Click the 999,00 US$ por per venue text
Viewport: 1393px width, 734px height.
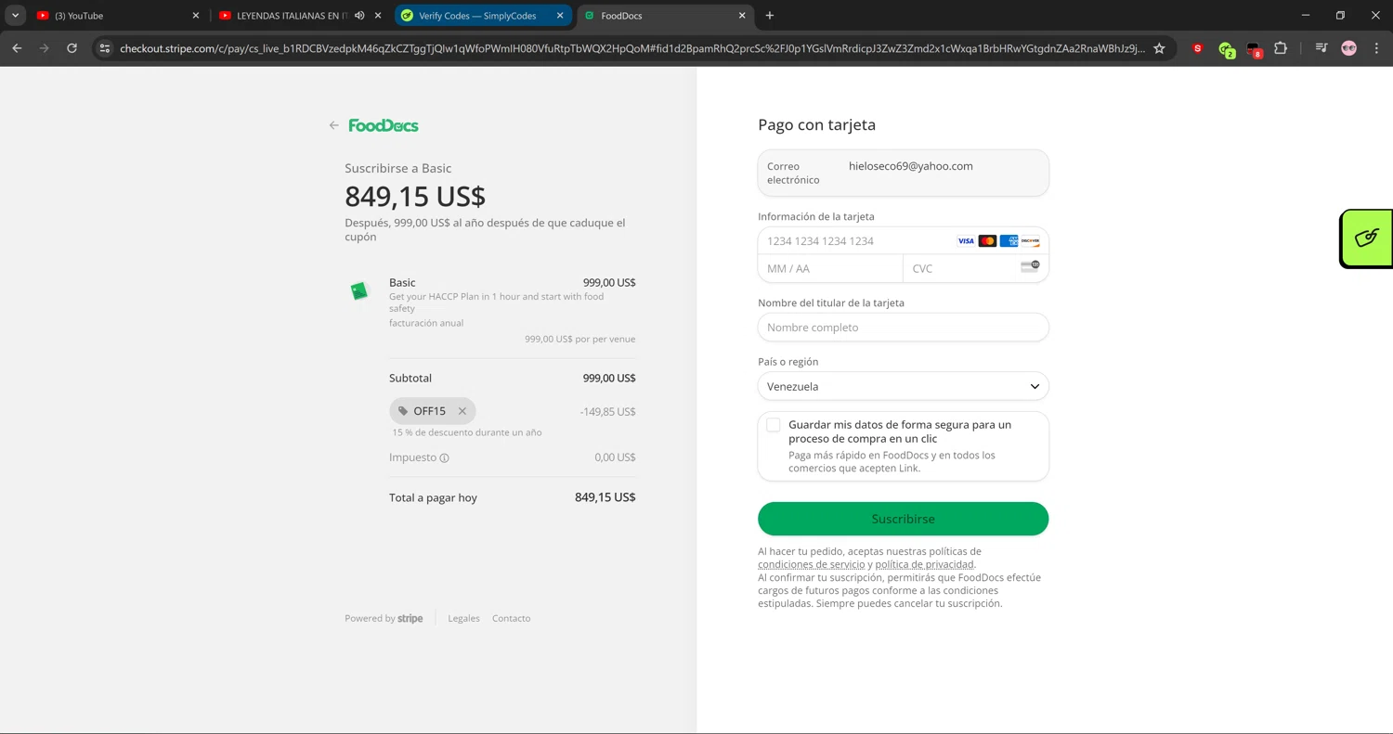click(x=580, y=339)
